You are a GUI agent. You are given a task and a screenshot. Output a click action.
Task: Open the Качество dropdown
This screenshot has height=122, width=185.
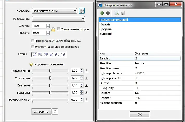[54, 11]
